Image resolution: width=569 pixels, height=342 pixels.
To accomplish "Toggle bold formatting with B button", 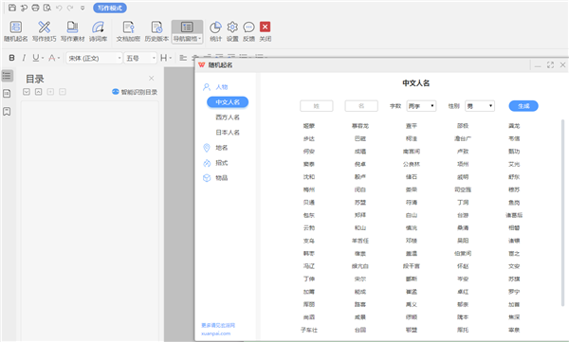I will click(11, 58).
